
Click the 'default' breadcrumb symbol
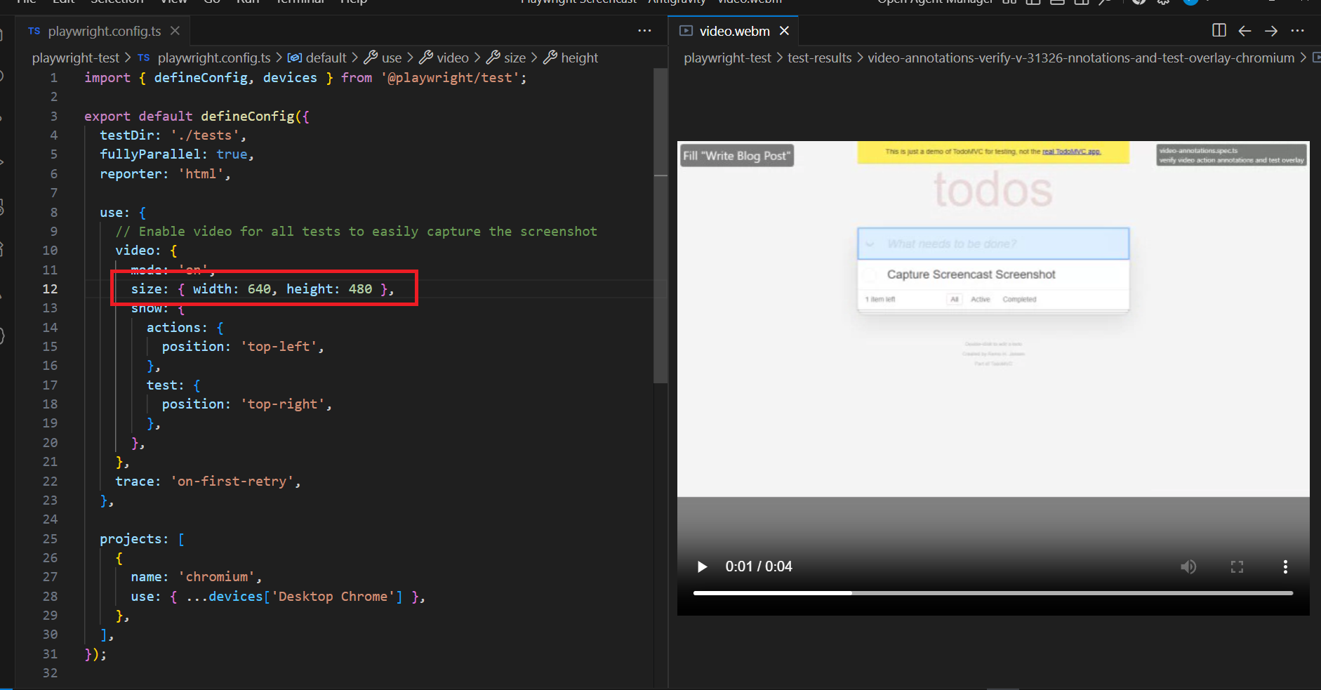[326, 58]
